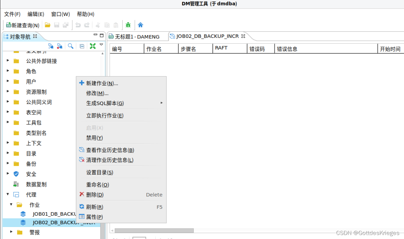Expand the 工具包 tree node
Viewport: 404px width, 239px height.
(x=8, y=122)
